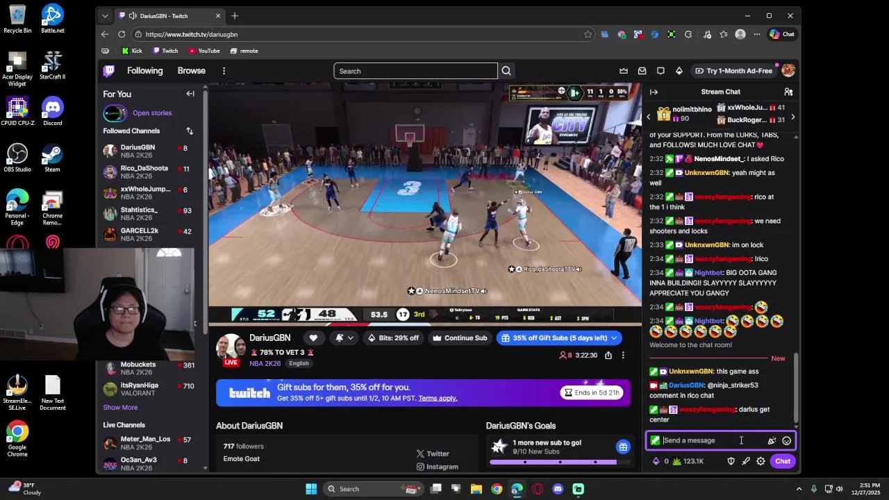Open the English language tag
This screenshot has height=500, width=889.
299,363
